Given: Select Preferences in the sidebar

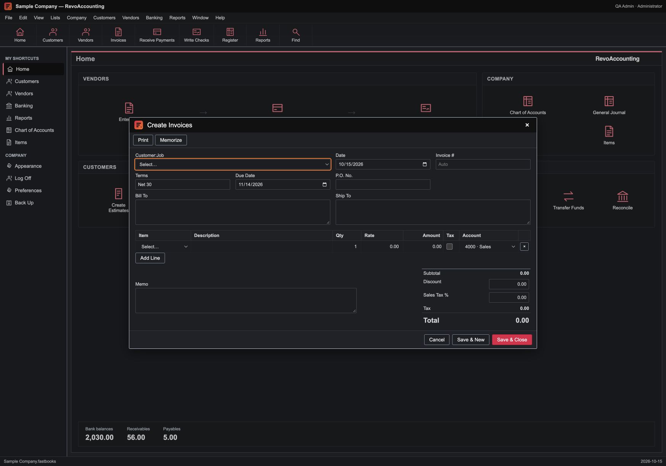Looking at the screenshot, I should [33, 190].
